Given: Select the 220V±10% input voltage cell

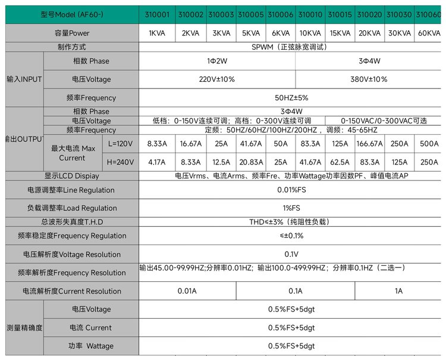Looking at the screenshot, I should 217,80.
